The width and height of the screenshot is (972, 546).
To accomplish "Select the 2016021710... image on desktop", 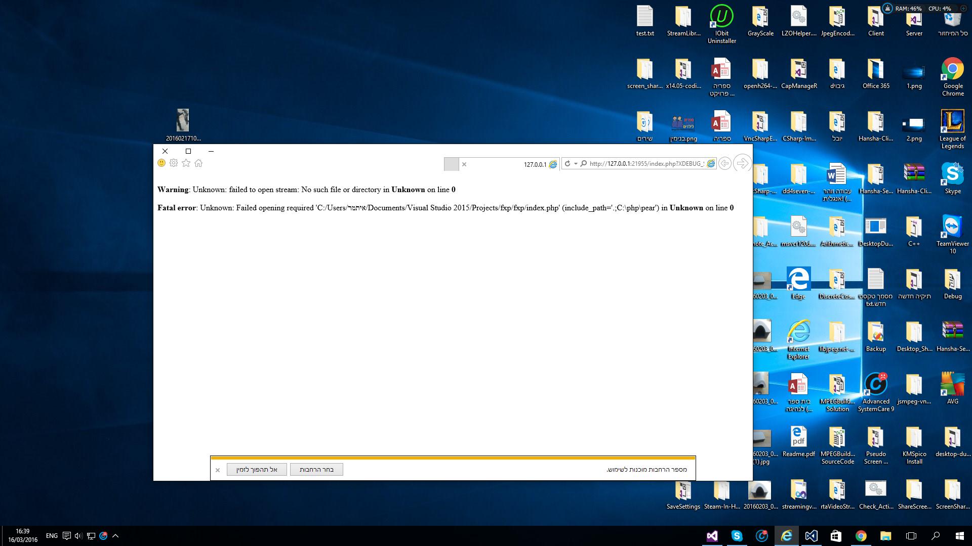I will coord(183,125).
